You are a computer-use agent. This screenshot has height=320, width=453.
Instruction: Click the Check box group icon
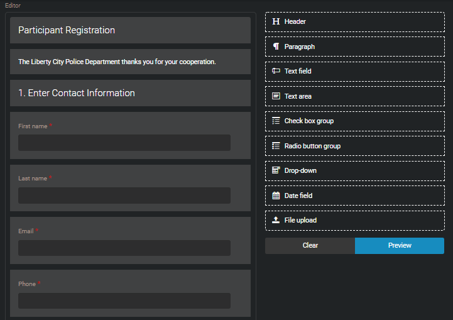276,121
